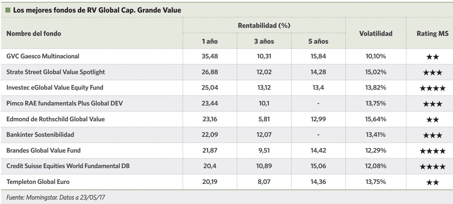Select the "1 año" column header
Viewport: 453px width, 204px height.
point(210,41)
